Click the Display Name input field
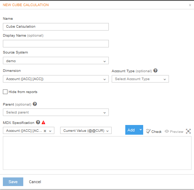Screen dimensions: 194x190 (x=56, y=43)
